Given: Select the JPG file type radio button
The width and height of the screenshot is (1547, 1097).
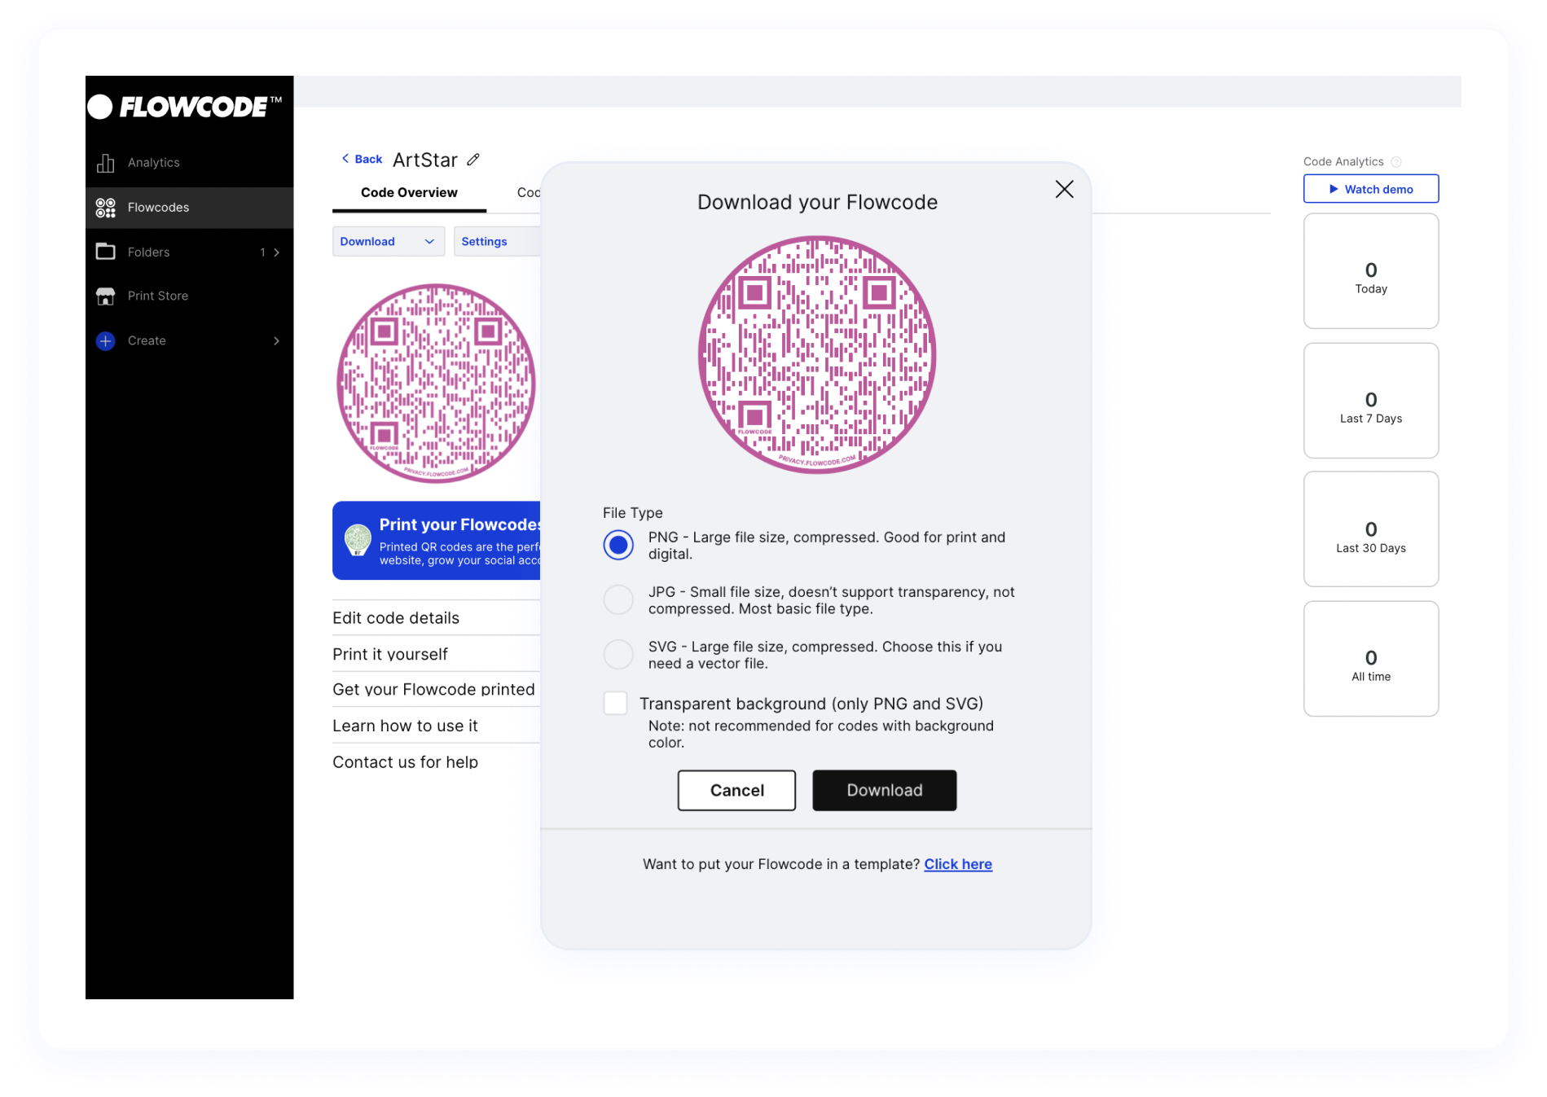Looking at the screenshot, I should [618, 599].
